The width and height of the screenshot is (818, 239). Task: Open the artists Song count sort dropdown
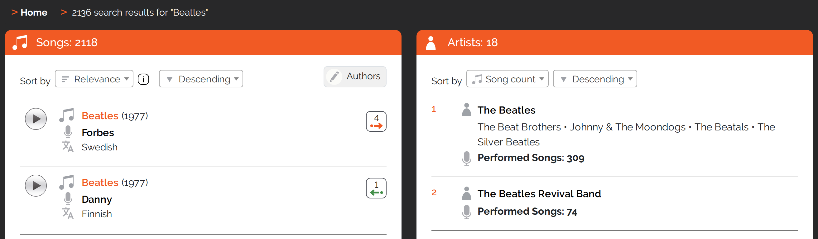tap(507, 79)
